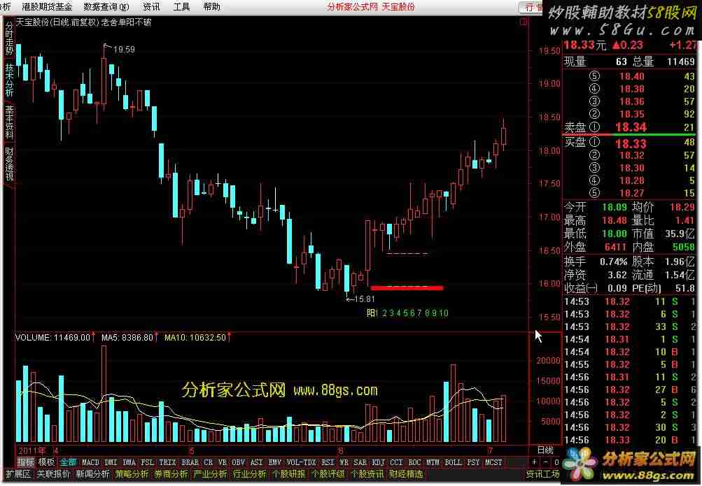Click the MA10: 10632.50 readout
The height and width of the screenshot is (486, 702).
coord(195,338)
